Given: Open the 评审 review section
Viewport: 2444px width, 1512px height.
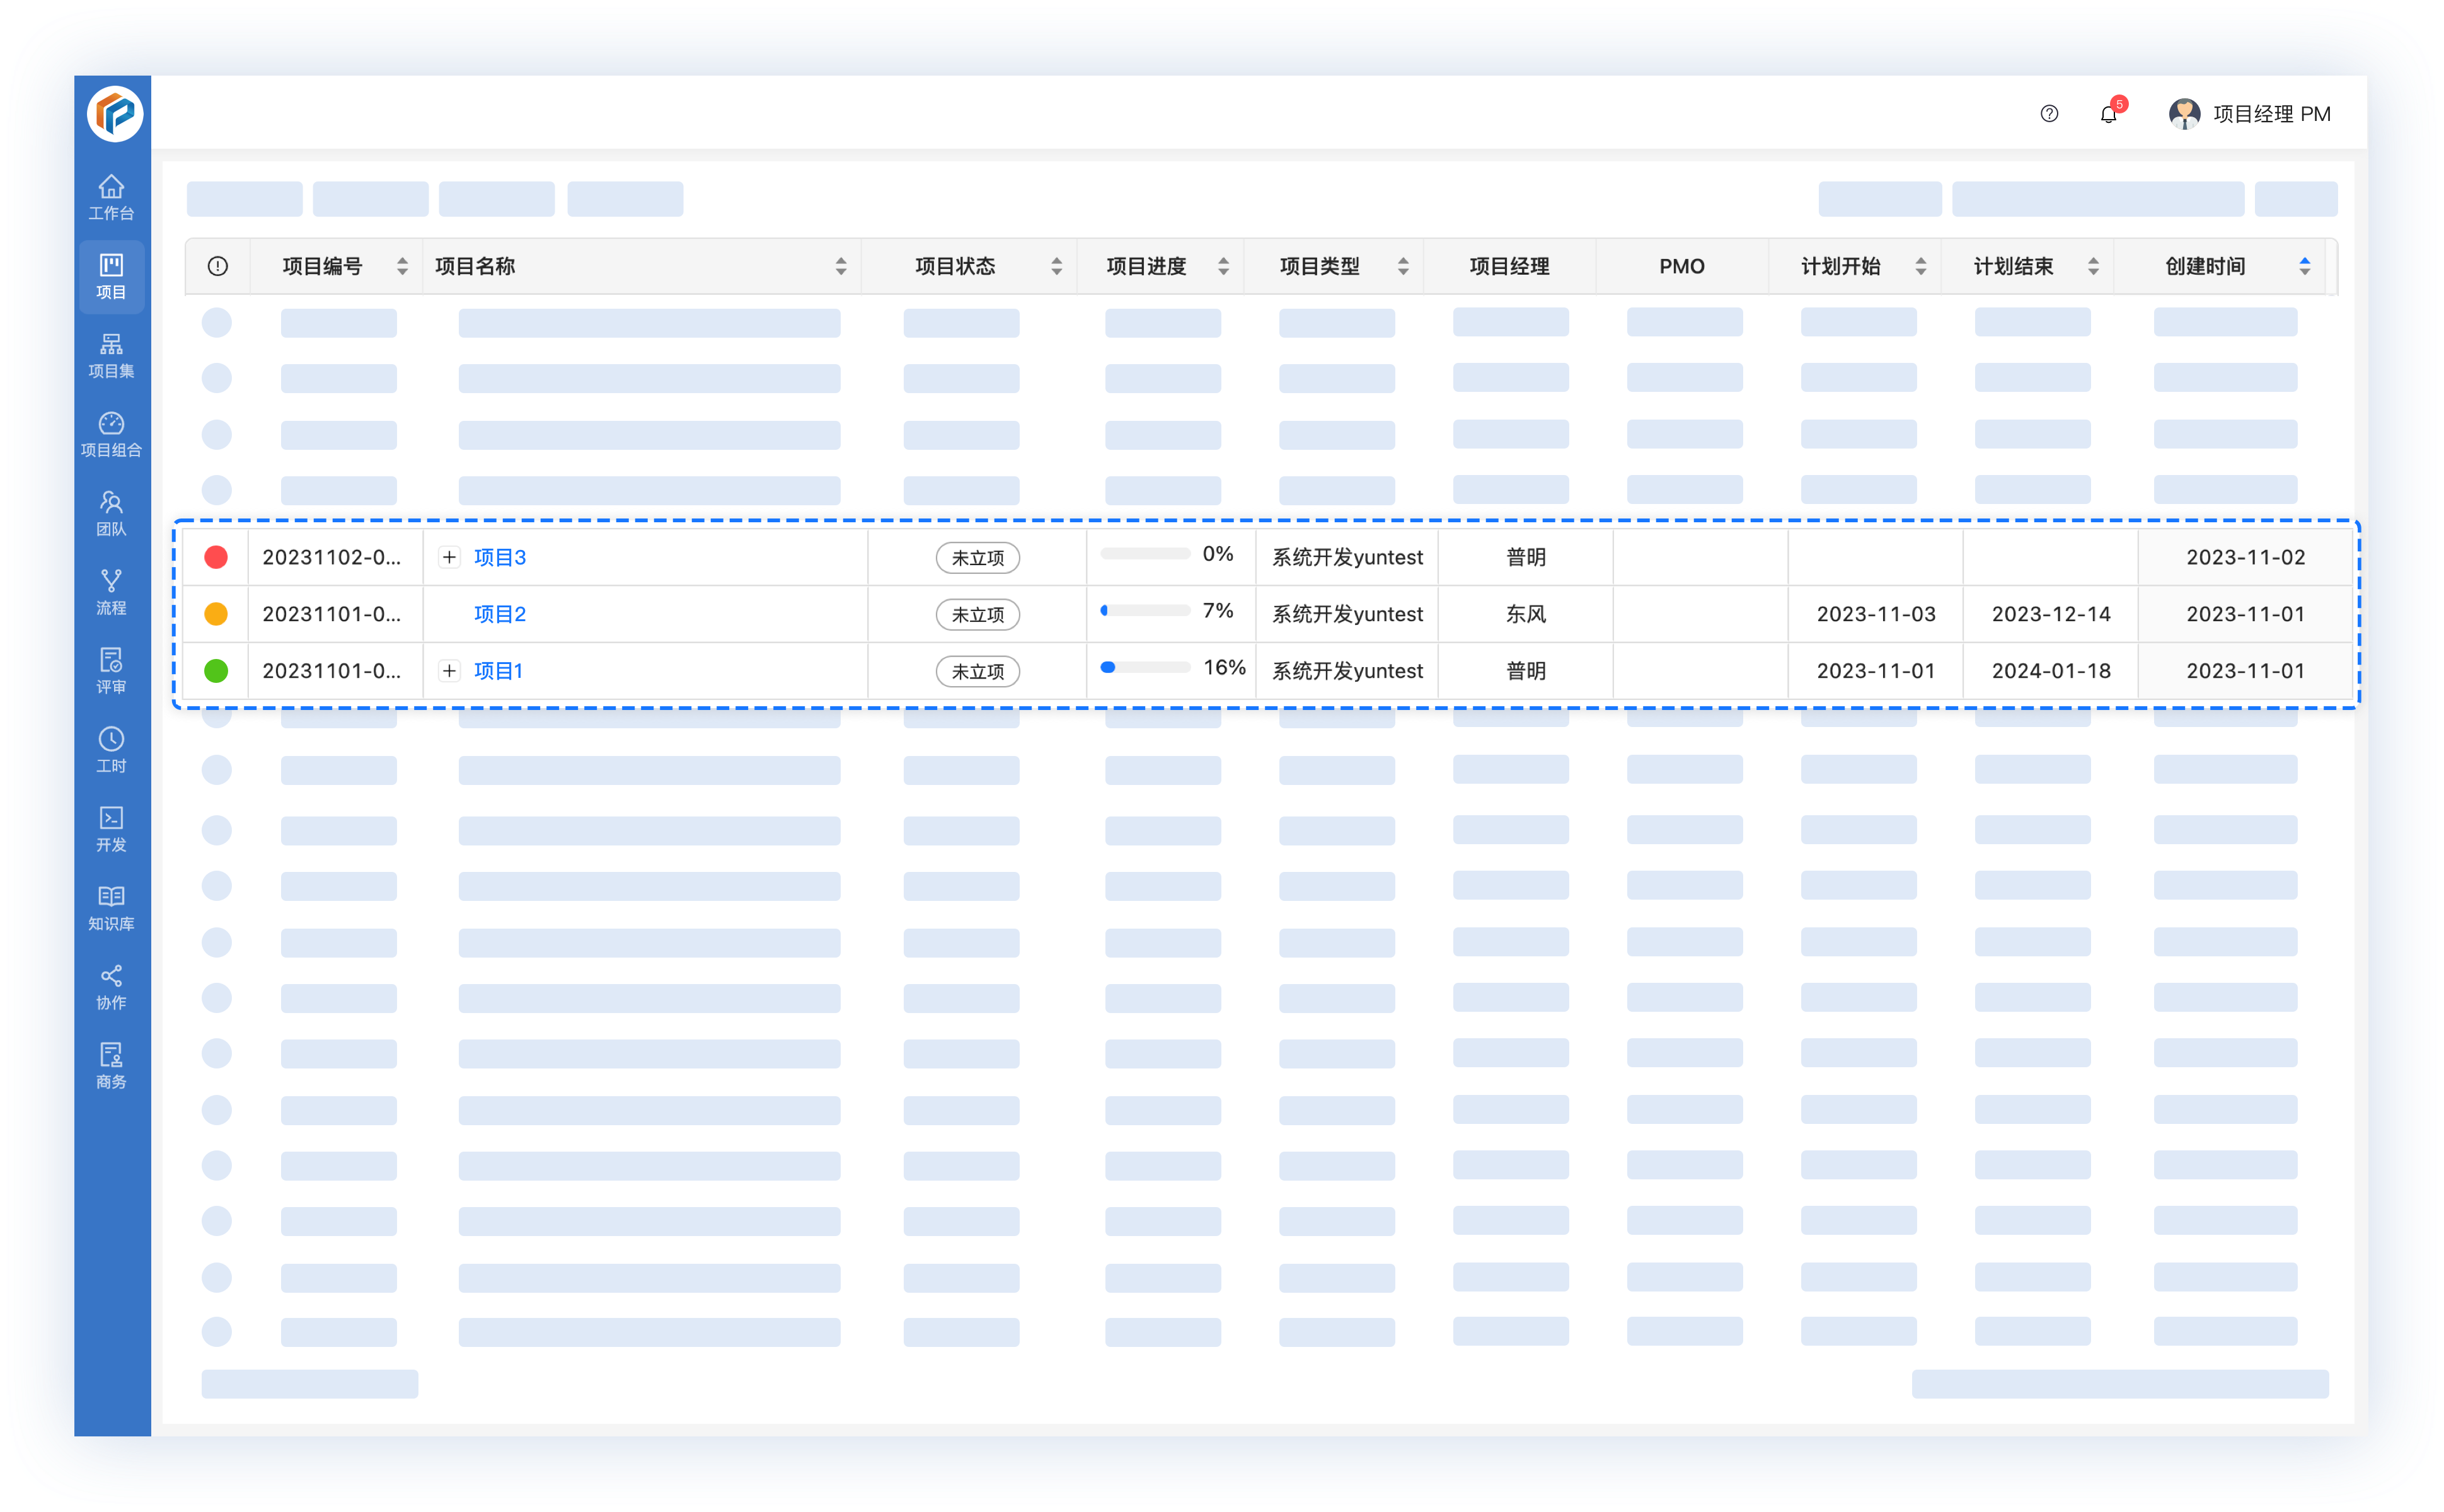Looking at the screenshot, I should point(111,671).
